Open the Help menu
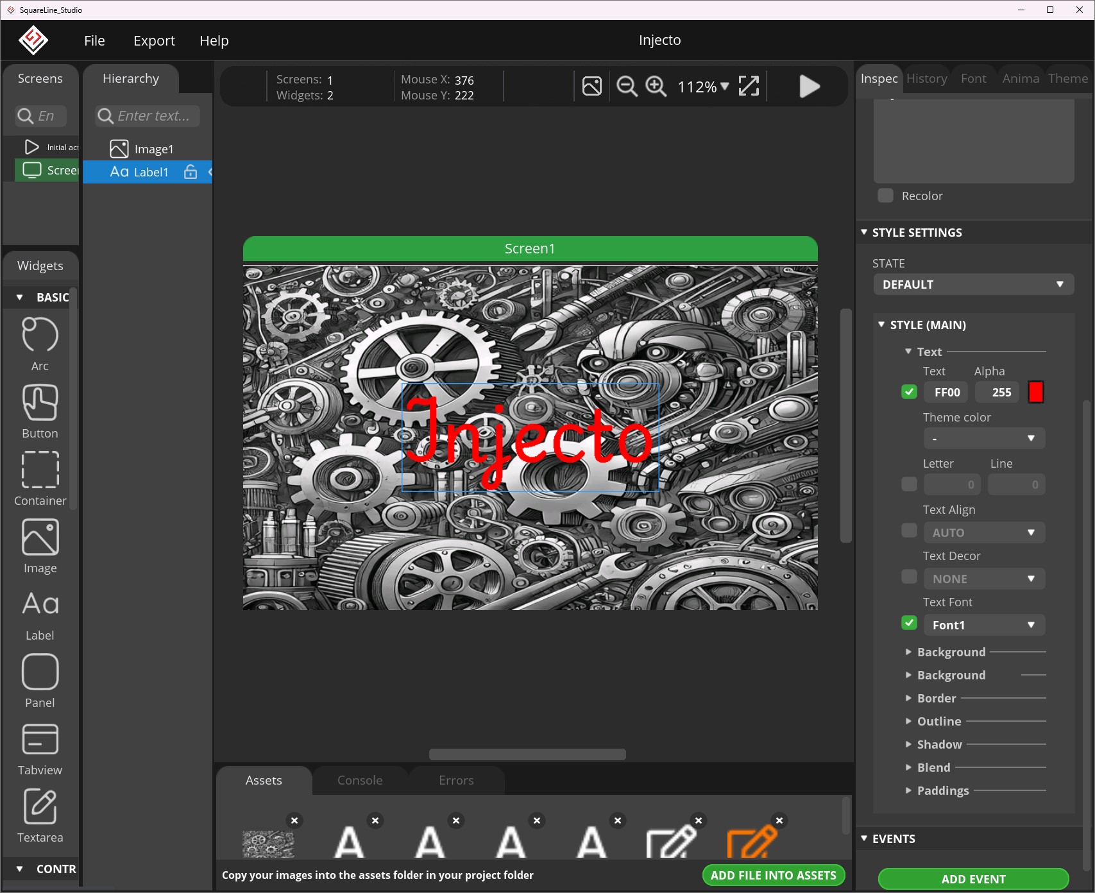The height and width of the screenshot is (893, 1095). click(214, 40)
